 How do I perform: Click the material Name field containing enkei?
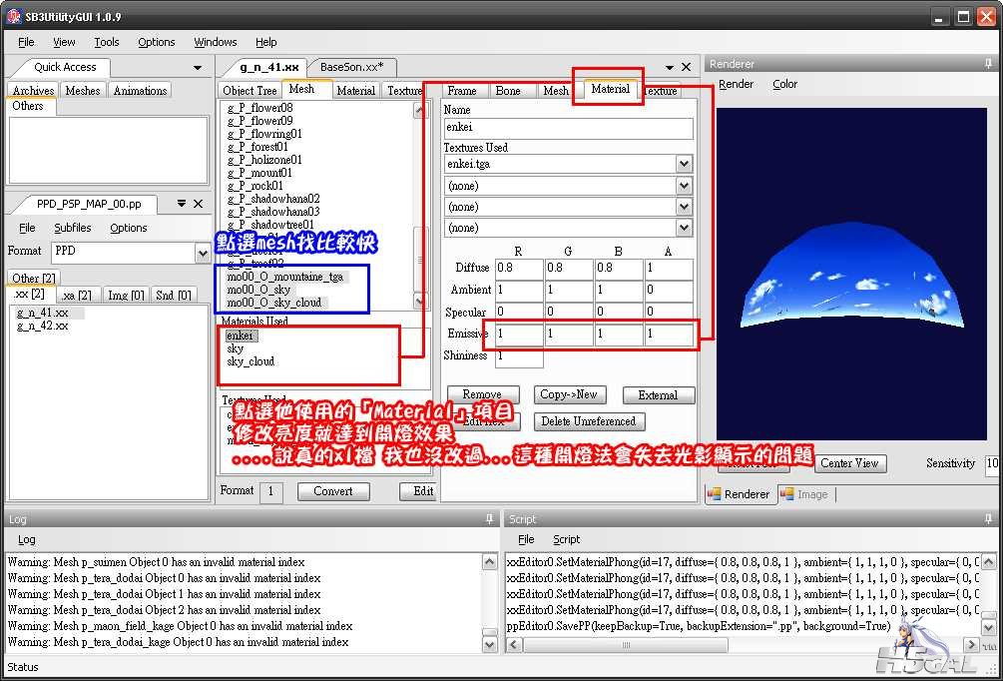(568, 128)
